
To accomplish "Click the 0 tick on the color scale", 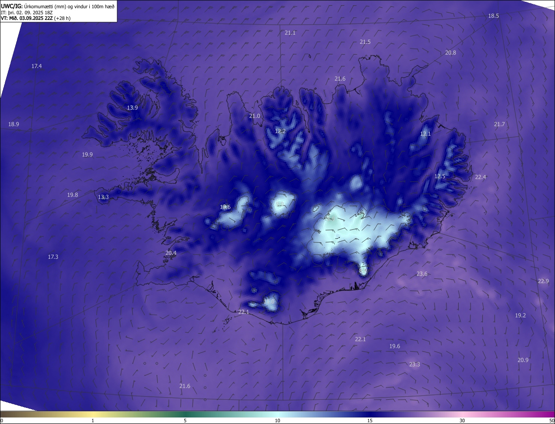I will coord(2,421).
